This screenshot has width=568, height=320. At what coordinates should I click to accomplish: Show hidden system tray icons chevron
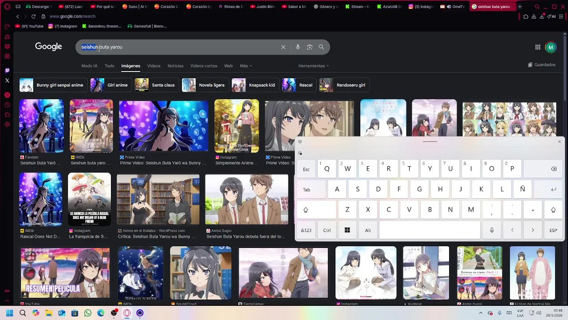(x=481, y=313)
